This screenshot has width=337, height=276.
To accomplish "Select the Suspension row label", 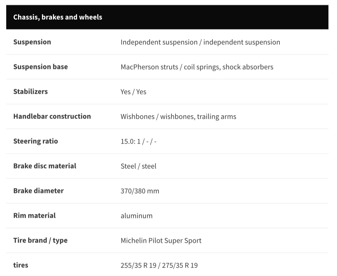I will point(32,42).
